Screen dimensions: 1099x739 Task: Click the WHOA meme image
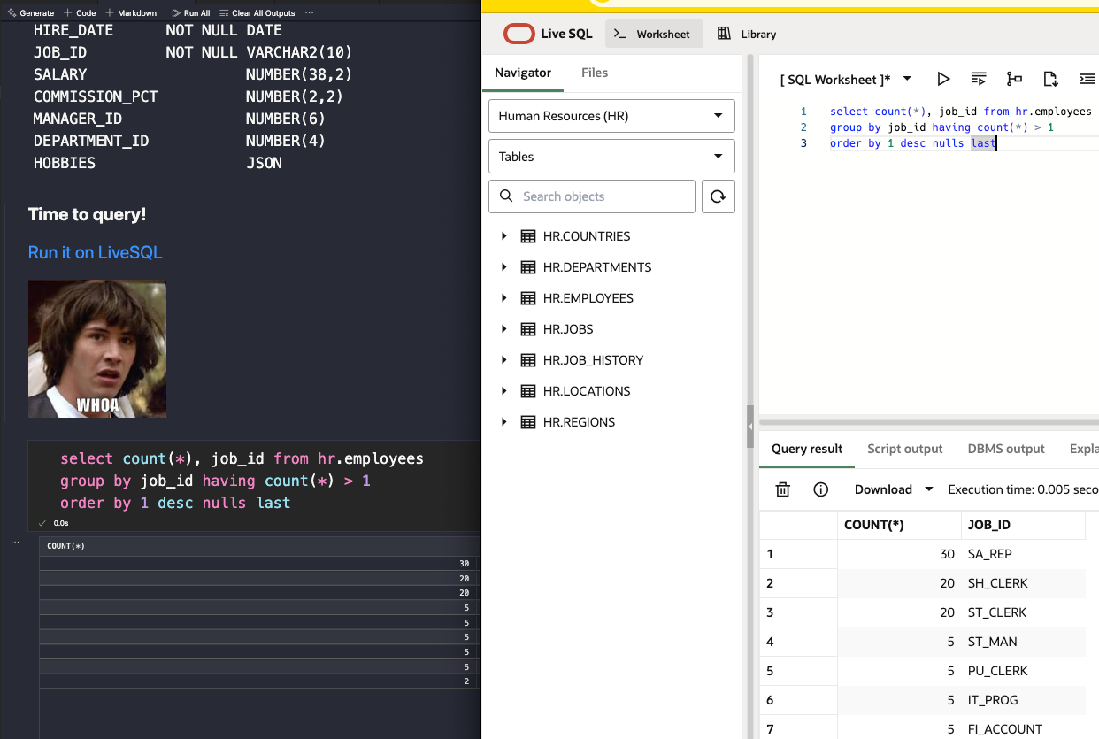97,349
